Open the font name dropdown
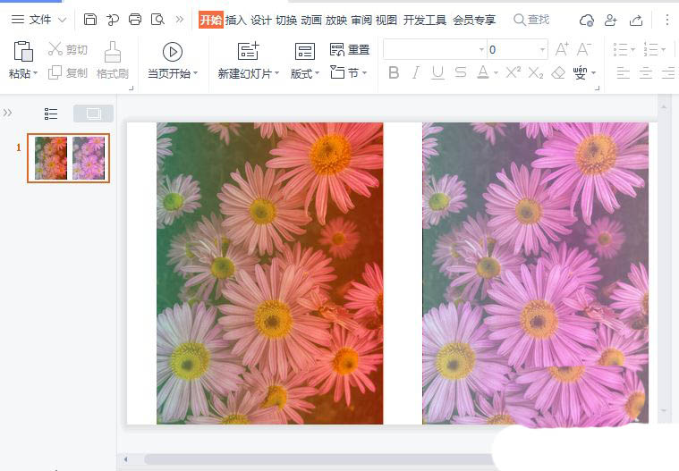The width and height of the screenshot is (679, 471). (481, 50)
